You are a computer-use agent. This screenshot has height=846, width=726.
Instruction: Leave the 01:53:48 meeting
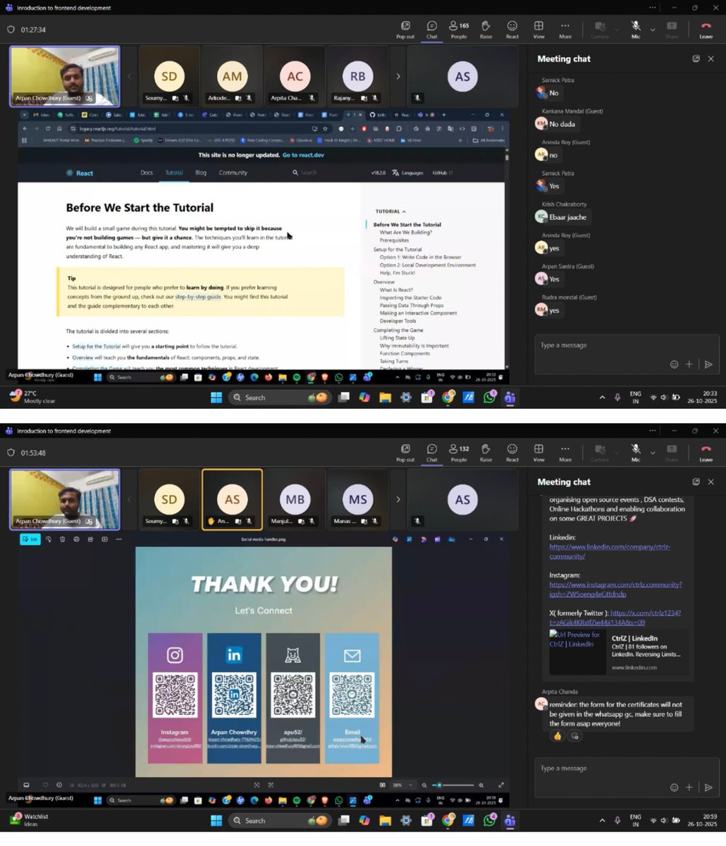706,453
